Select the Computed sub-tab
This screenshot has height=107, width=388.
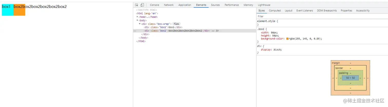coord(275,11)
